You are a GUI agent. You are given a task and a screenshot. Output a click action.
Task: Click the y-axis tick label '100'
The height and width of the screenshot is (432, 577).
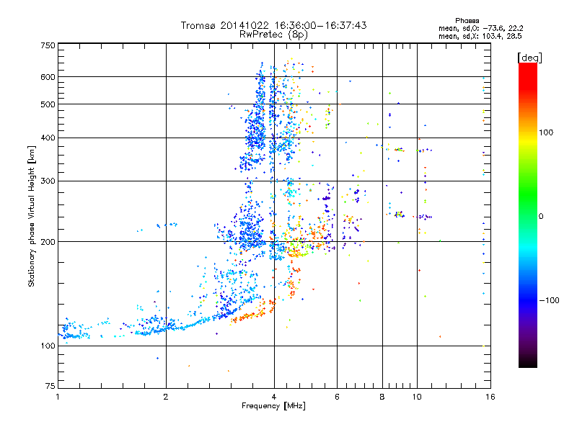(48, 346)
